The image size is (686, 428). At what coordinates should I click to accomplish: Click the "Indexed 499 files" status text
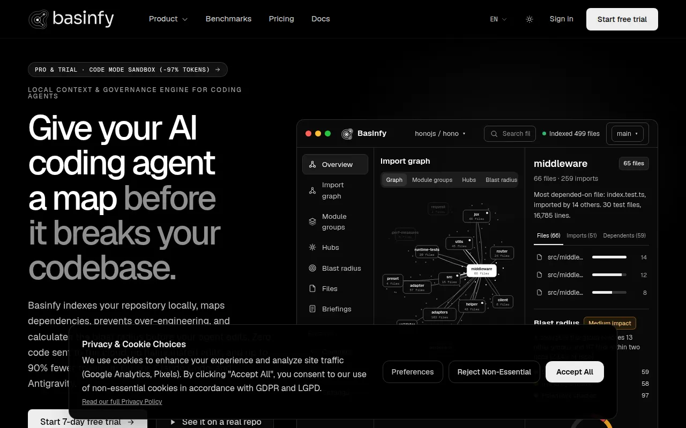click(575, 134)
